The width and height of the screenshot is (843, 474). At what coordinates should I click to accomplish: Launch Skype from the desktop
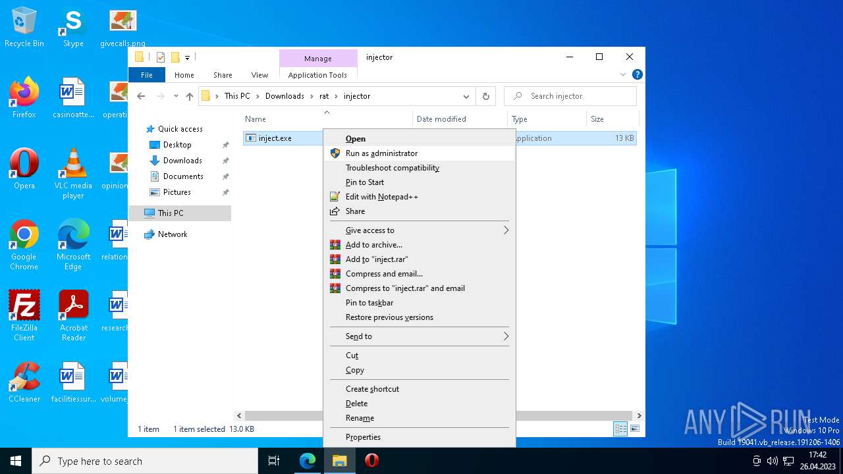click(73, 28)
